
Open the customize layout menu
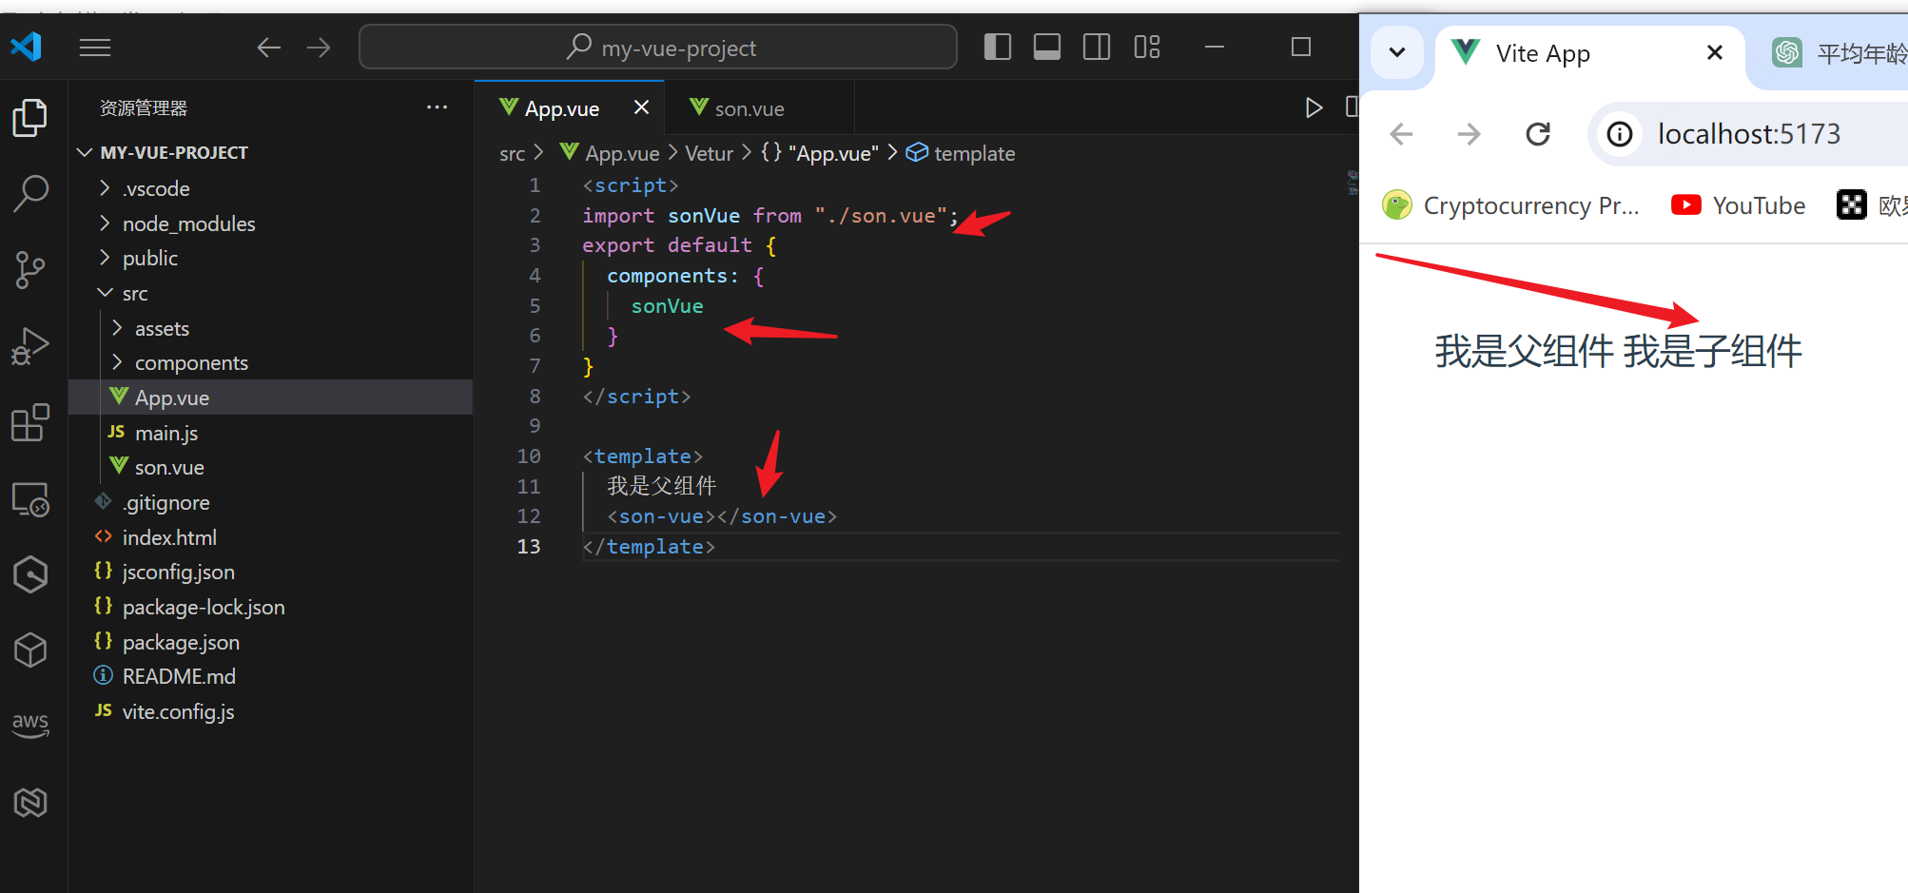pos(1147,47)
